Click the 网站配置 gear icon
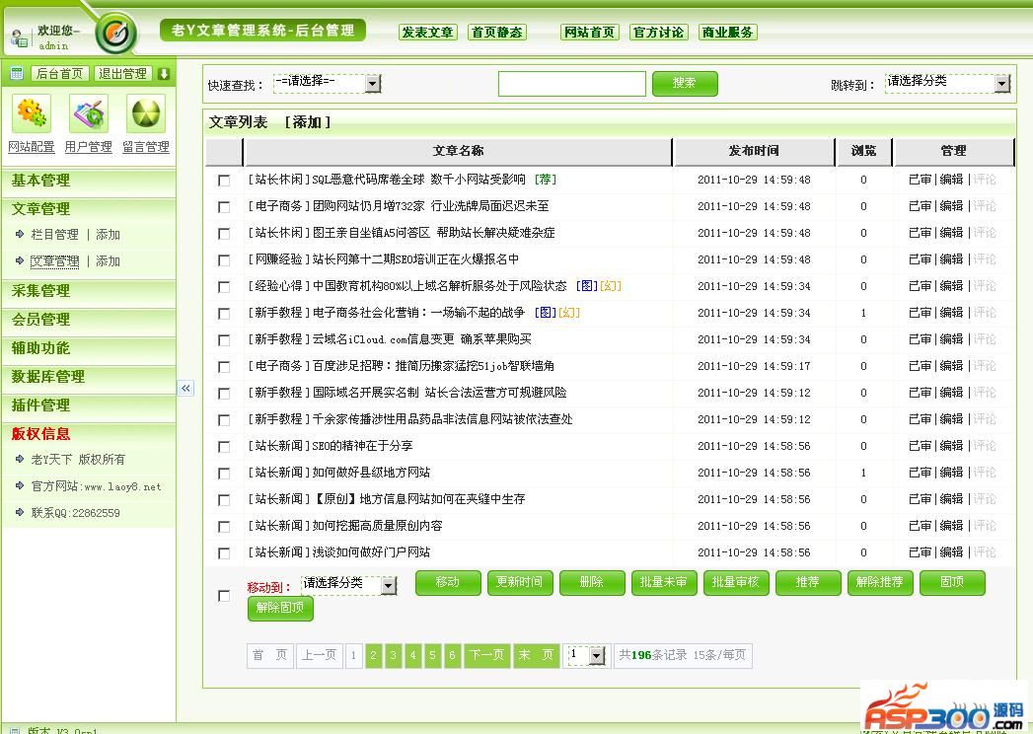Viewport: 1033px width, 734px height. (31, 114)
